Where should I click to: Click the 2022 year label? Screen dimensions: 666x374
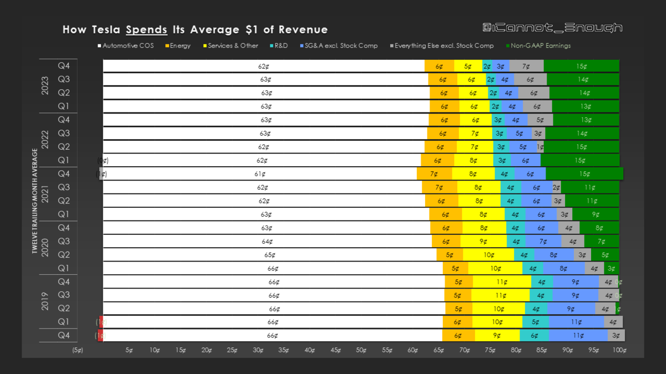pyautogui.click(x=45, y=140)
